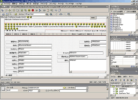Screen dimensions: 138x100
Task: Select the Button5-2Copy CSS style
Action: tap(118, 25)
